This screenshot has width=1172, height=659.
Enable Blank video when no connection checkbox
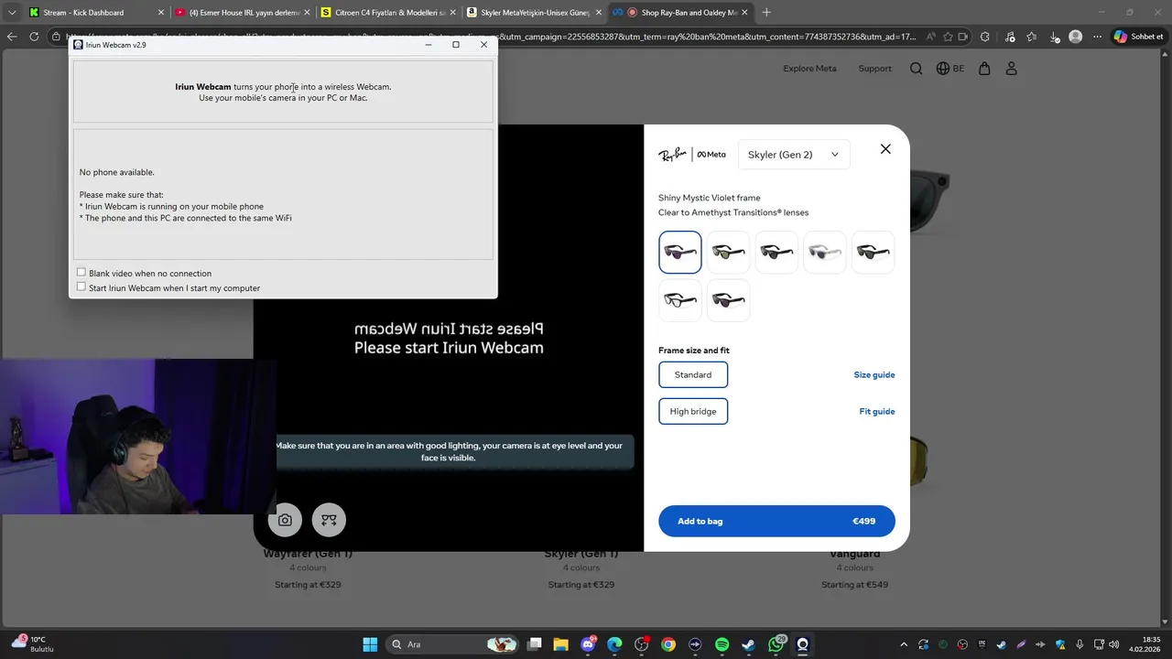[x=81, y=273]
